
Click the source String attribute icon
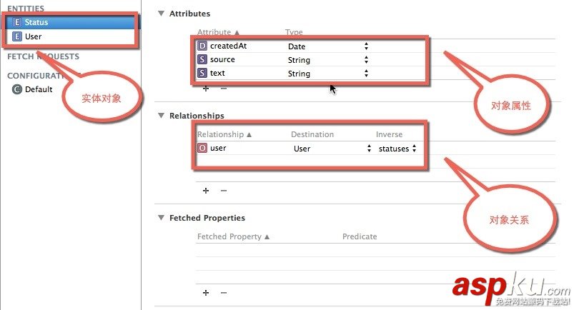click(202, 60)
